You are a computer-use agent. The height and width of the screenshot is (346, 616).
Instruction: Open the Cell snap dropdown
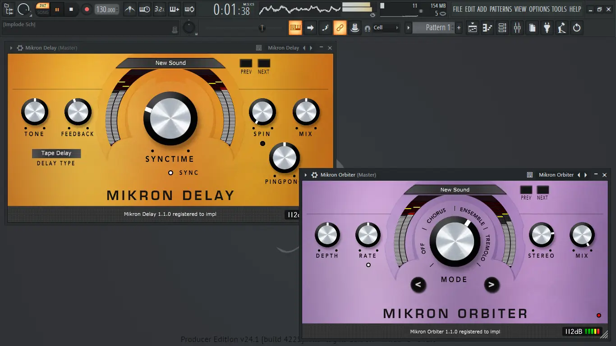(386, 27)
